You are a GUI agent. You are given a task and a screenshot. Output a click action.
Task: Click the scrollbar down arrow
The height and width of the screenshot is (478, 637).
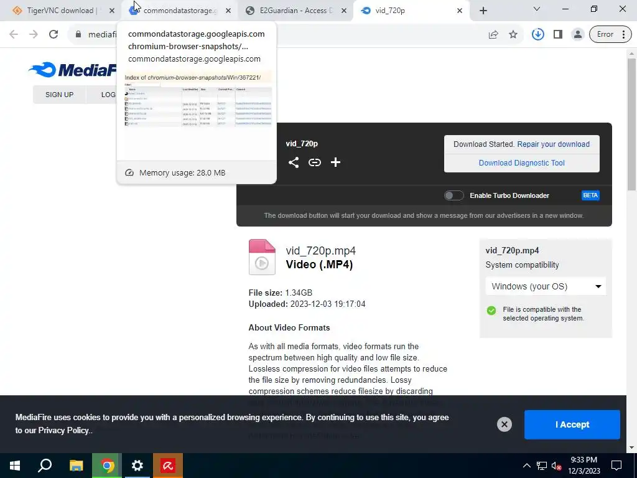(x=632, y=448)
